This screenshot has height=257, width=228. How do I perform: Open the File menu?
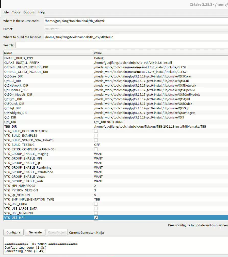[x=6, y=12]
